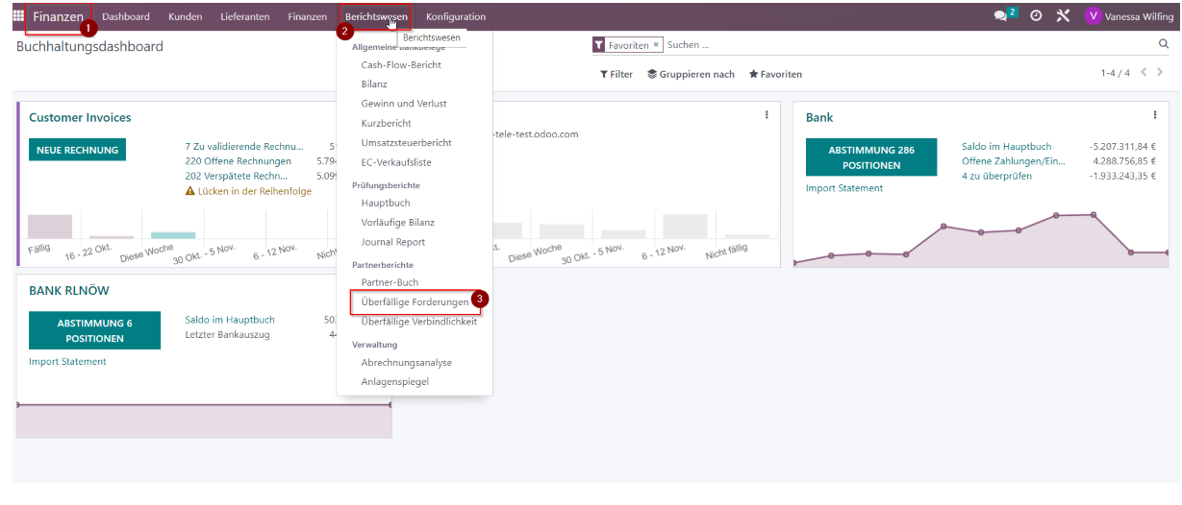Screen dimensions: 1182x505
Task: Open Saldo im Hauptbuch in BANK RLNÖW card
Action: tap(230, 320)
